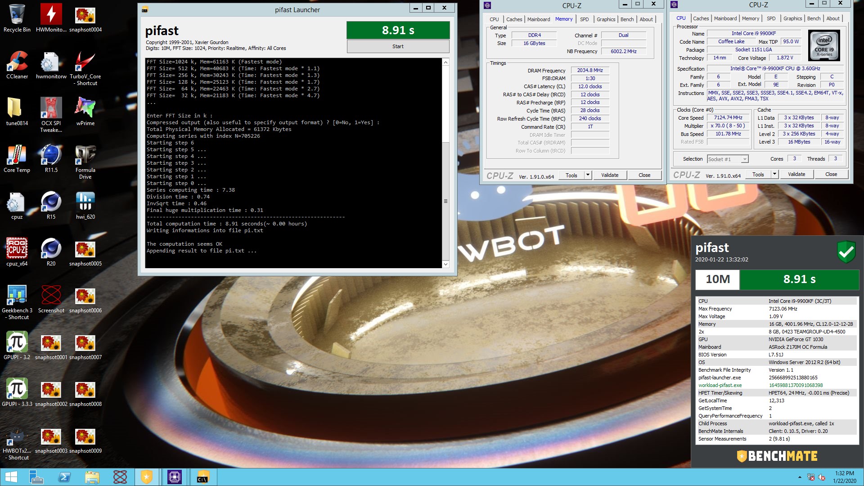Click Close in Memory CPU-Z window
Image resolution: width=864 pixels, height=486 pixels.
coord(644,175)
